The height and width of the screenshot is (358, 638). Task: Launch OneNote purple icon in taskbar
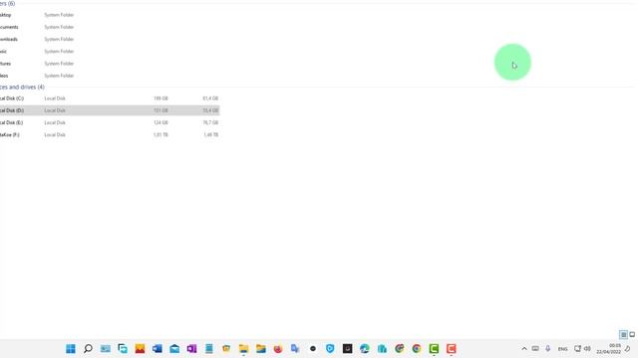pyautogui.click(x=191, y=349)
